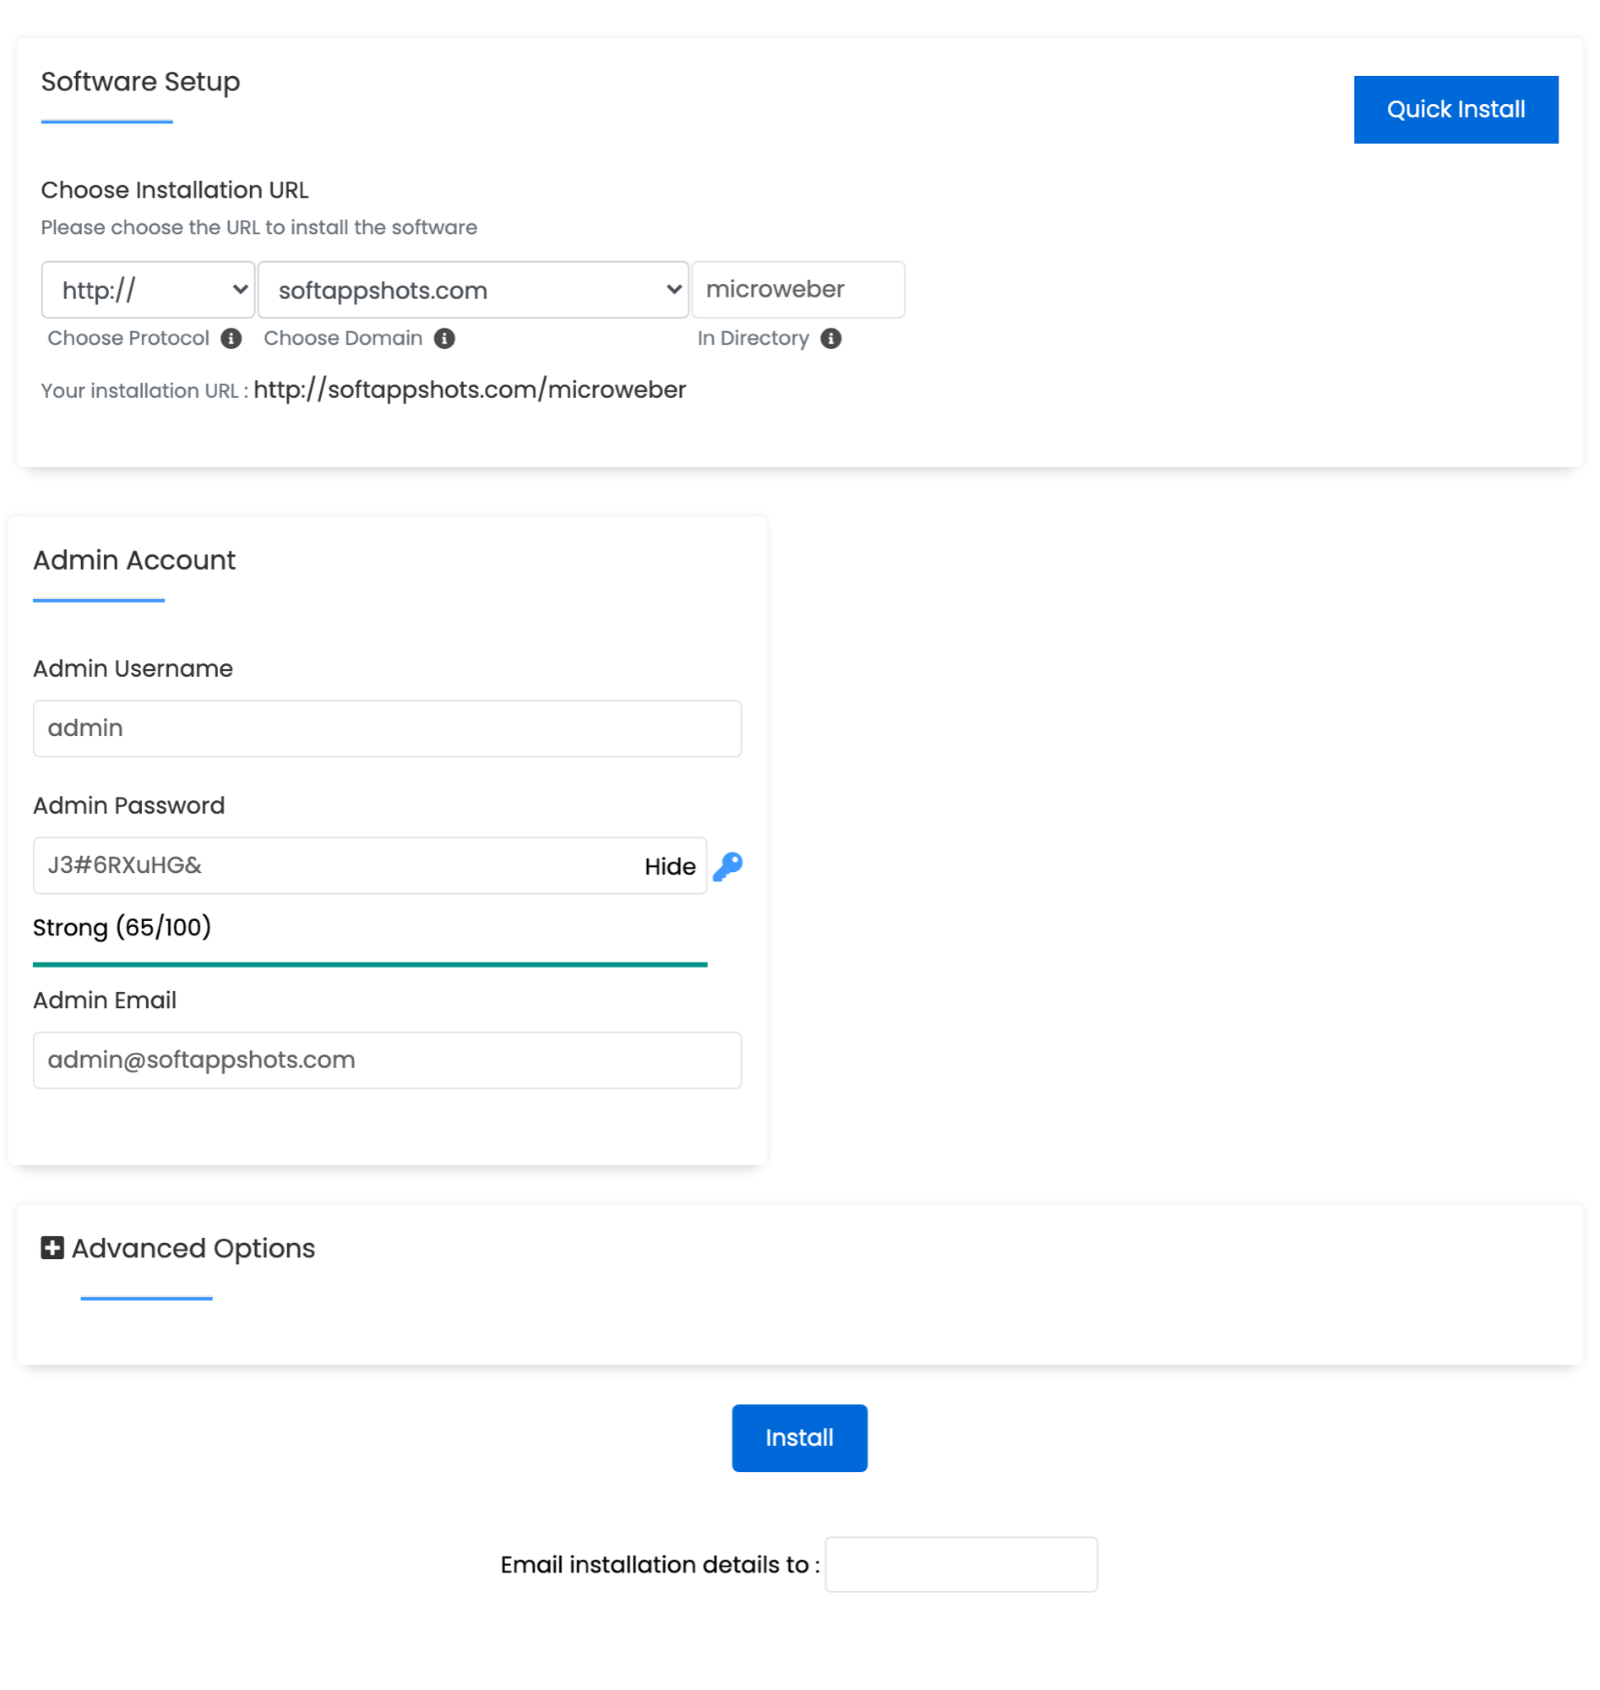
Task: Select the Admin Email input field
Action: [x=387, y=1060]
